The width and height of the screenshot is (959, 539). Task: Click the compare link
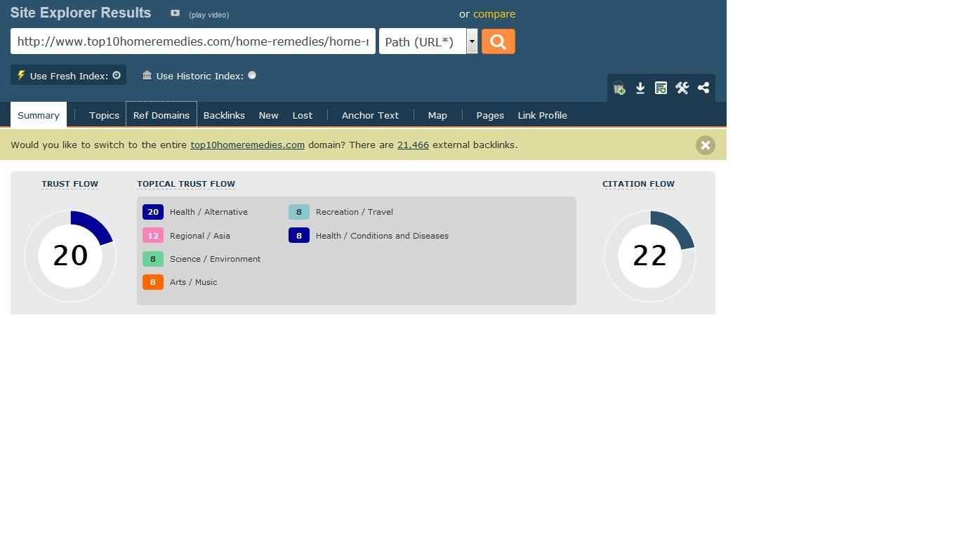[x=494, y=14]
